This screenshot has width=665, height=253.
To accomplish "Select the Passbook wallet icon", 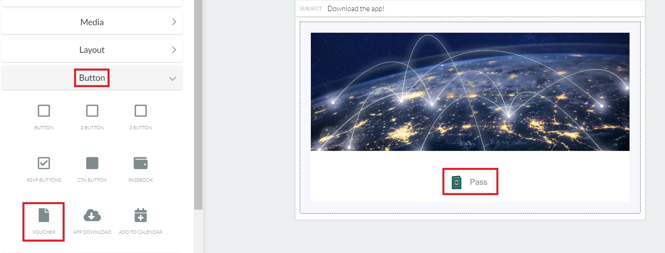I will click(141, 163).
